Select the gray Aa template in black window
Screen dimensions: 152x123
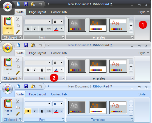pos(77,25)
